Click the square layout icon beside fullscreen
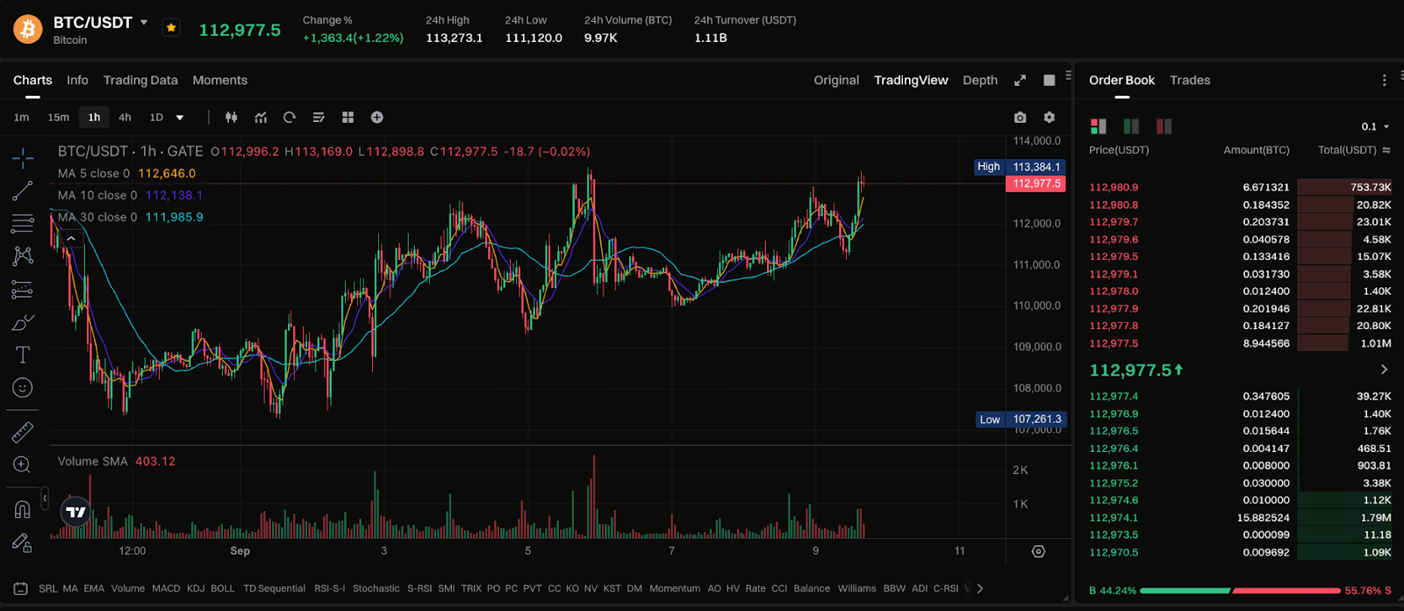 point(1049,80)
